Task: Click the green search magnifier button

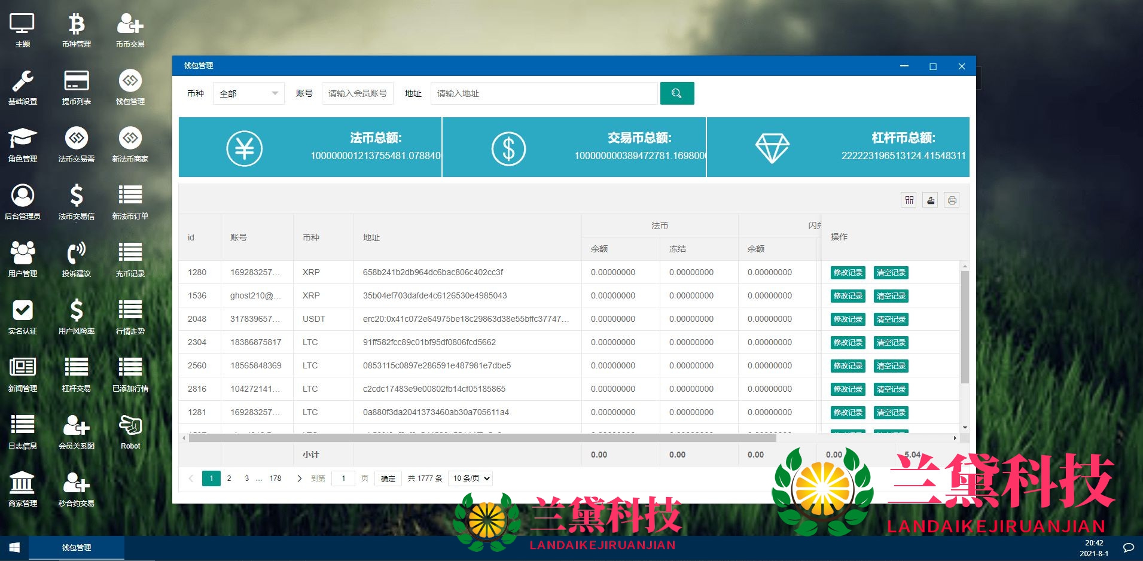Action: (x=676, y=93)
